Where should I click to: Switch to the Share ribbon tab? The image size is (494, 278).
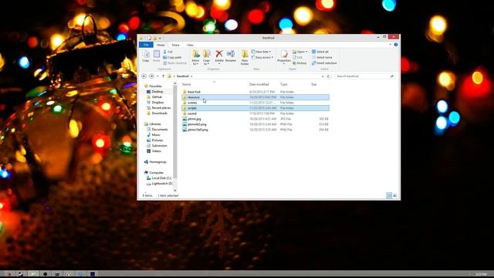[x=175, y=45]
